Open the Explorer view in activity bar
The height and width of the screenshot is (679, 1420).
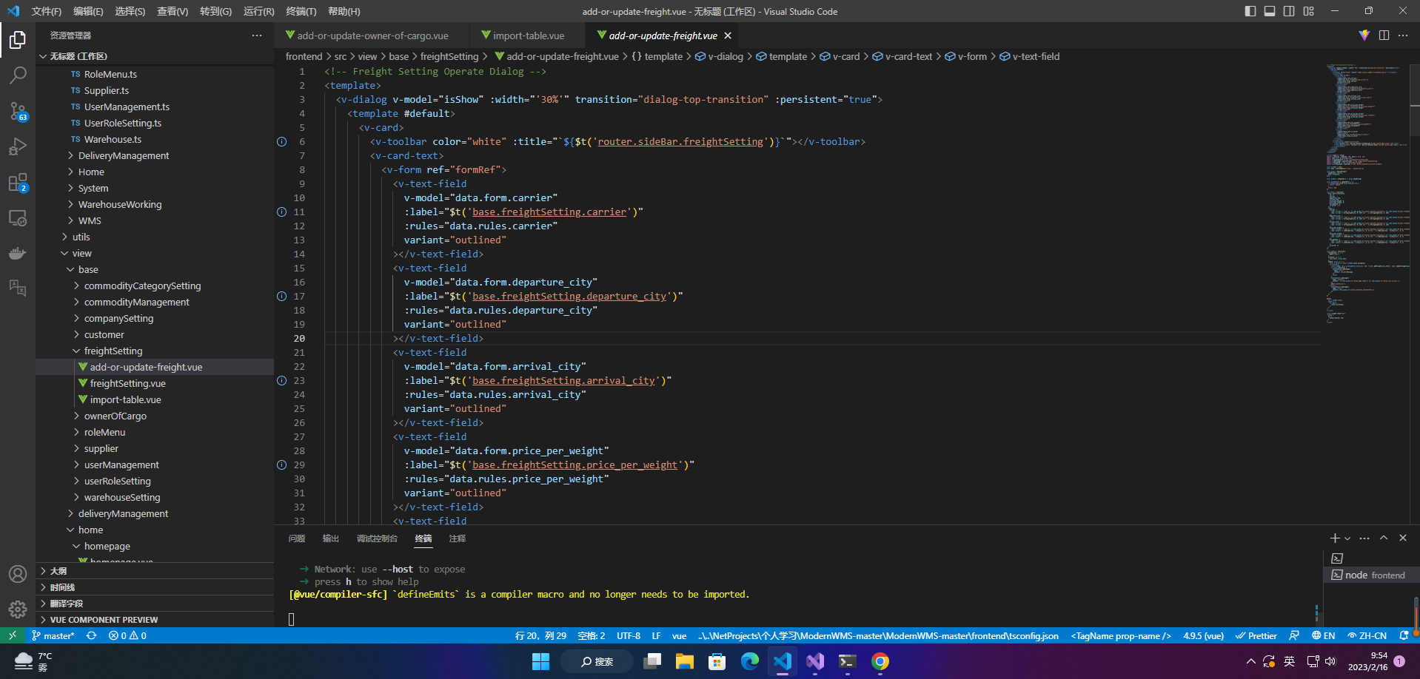(18, 40)
